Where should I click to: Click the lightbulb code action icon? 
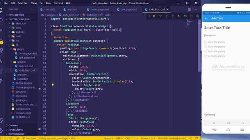click(53, 85)
